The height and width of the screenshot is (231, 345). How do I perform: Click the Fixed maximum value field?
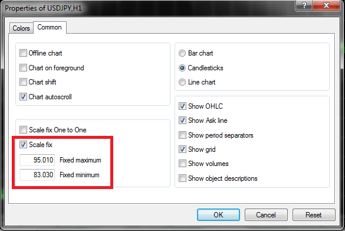(37, 160)
